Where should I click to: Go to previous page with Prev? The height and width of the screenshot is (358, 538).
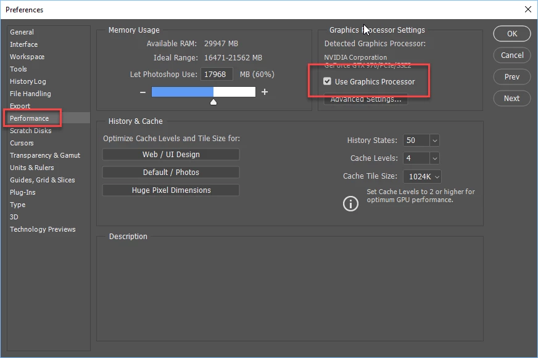[512, 77]
